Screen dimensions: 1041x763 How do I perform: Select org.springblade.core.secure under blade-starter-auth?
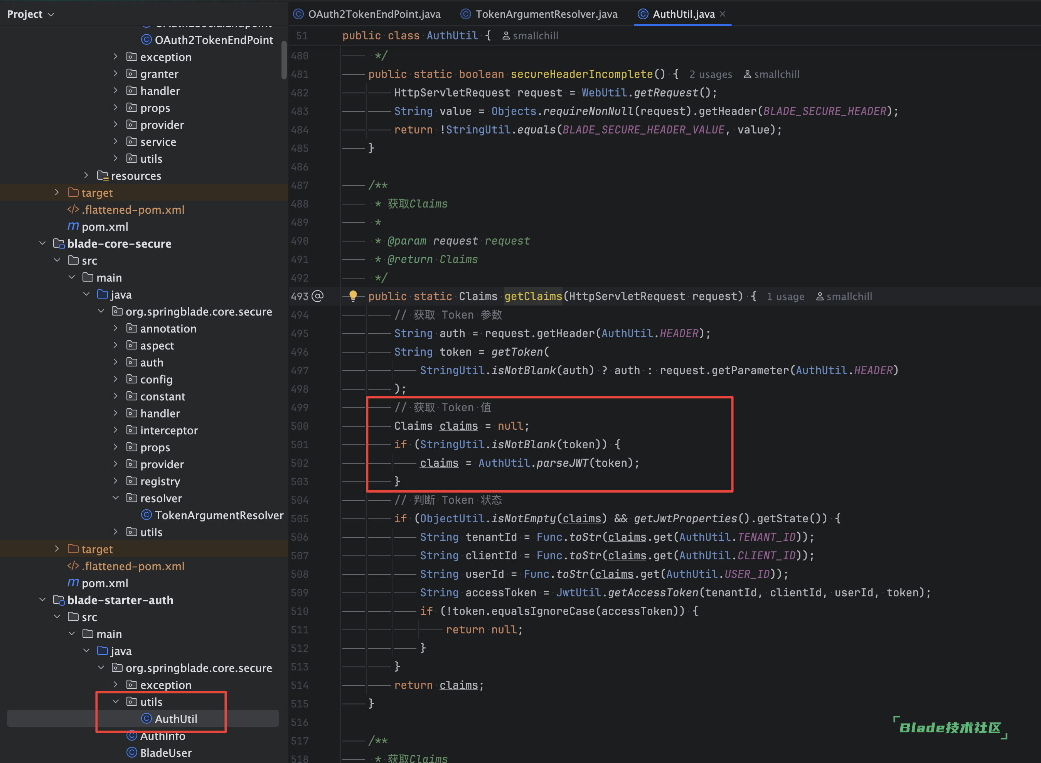tap(199, 668)
